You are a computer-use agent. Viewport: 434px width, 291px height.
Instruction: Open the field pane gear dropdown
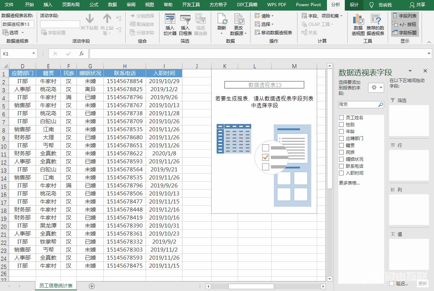pyautogui.click(x=375, y=88)
